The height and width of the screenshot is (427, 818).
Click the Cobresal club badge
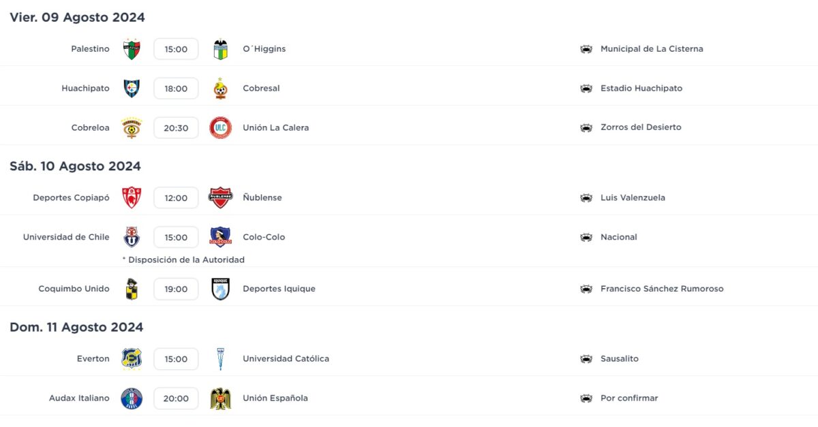pos(220,89)
